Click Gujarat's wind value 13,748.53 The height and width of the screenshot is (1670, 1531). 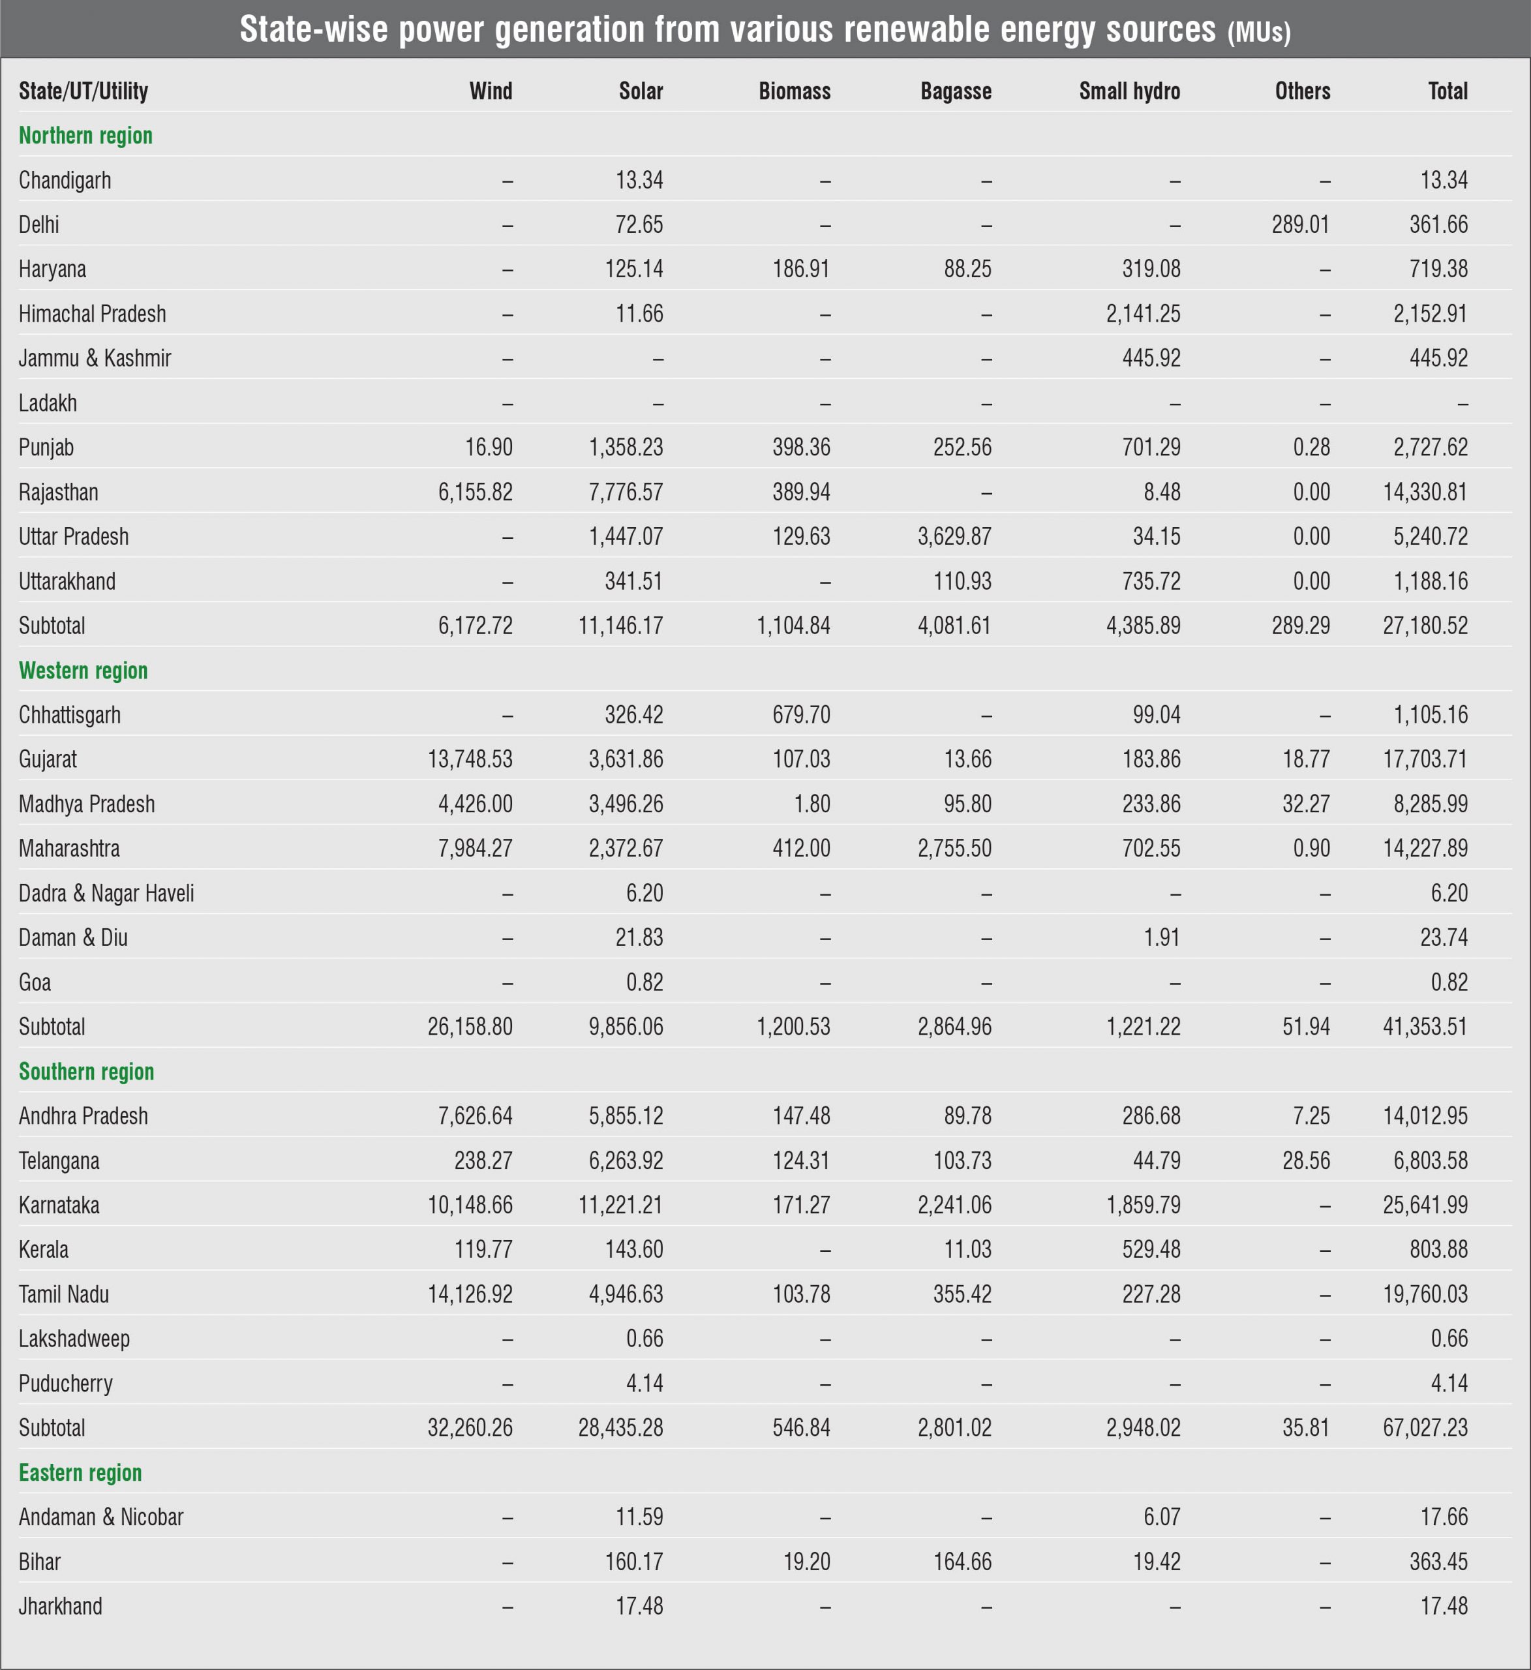pos(470,759)
